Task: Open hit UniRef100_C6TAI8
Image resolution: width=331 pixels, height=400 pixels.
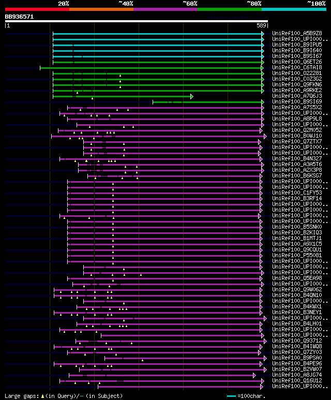Action: (297, 68)
